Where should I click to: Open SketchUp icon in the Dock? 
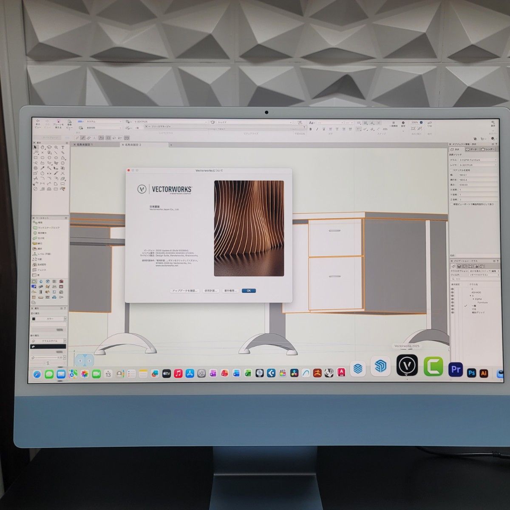(380, 366)
